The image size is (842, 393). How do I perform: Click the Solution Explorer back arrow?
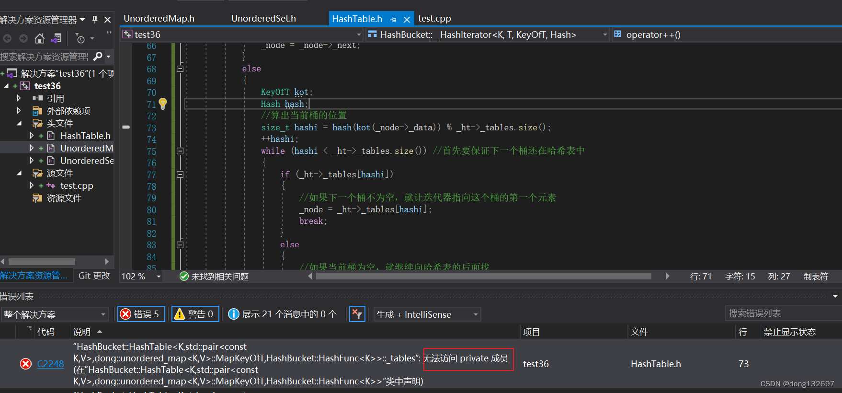pyautogui.click(x=7, y=38)
